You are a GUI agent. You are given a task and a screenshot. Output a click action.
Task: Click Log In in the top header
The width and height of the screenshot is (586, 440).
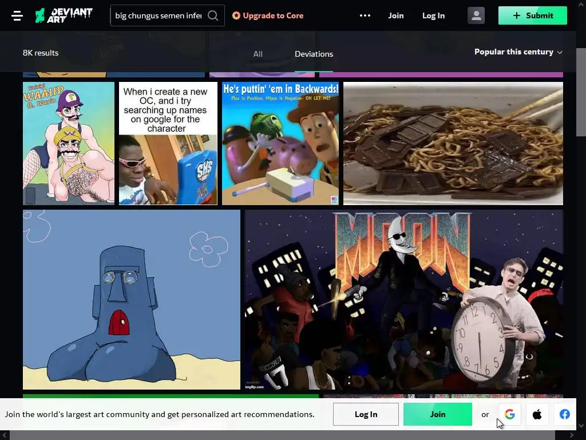434,15
